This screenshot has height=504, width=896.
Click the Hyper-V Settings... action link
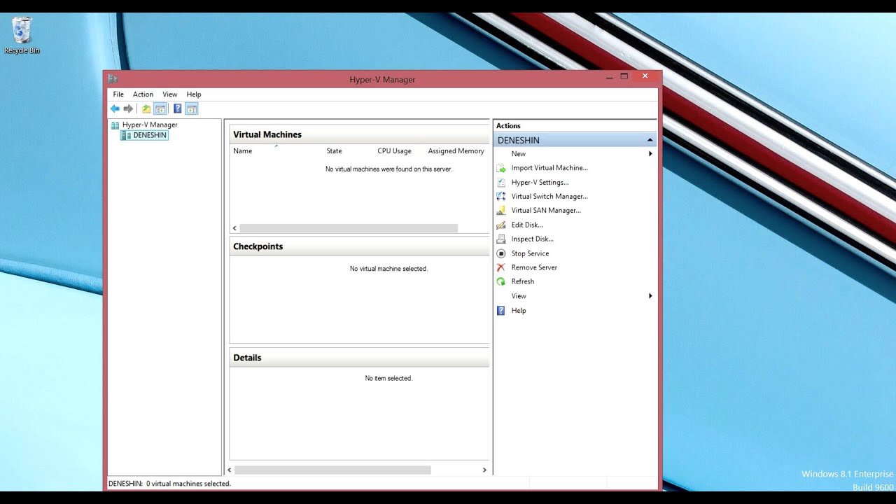click(x=540, y=183)
